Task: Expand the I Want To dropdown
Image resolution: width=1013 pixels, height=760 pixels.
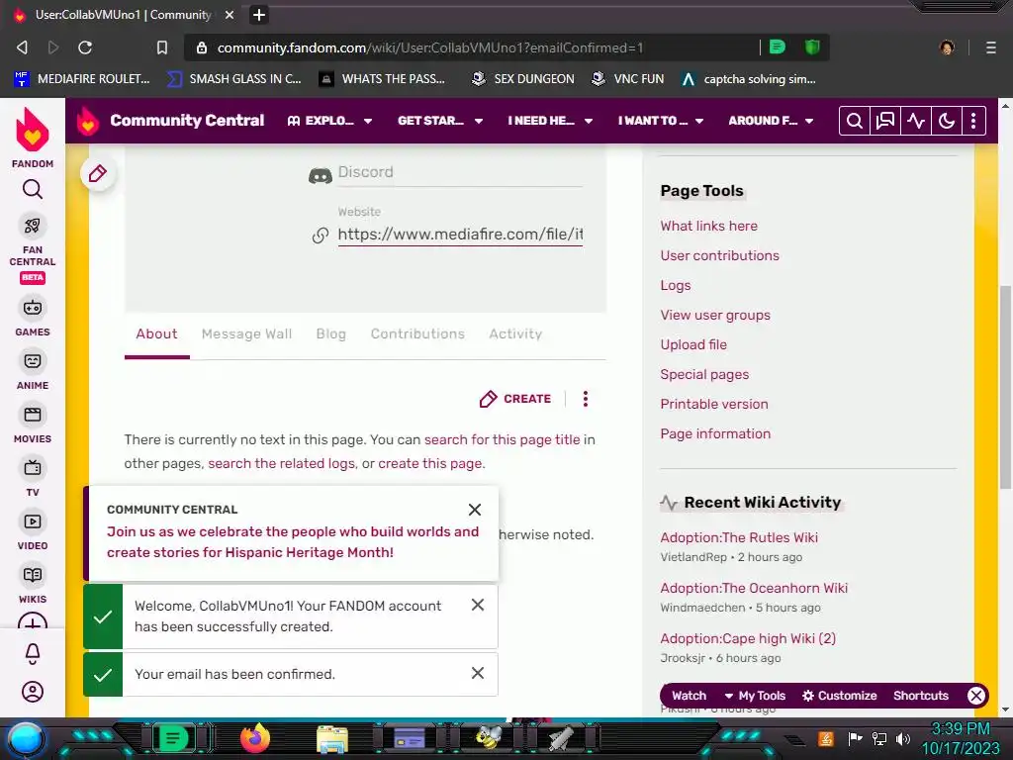Action: click(x=661, y=121)
